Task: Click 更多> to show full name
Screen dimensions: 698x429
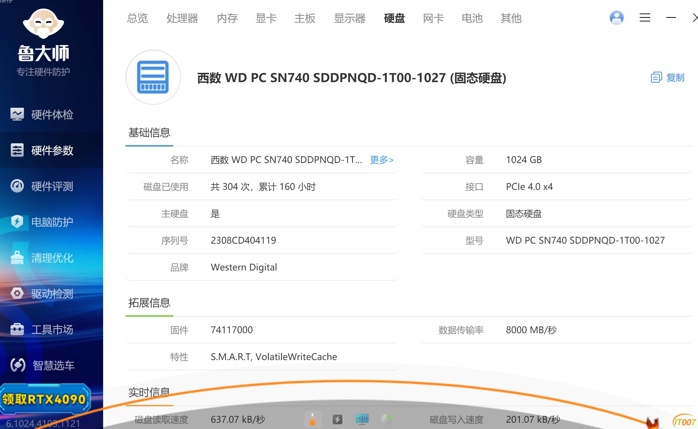Action: pyautogui.click(x=381, y=160)
